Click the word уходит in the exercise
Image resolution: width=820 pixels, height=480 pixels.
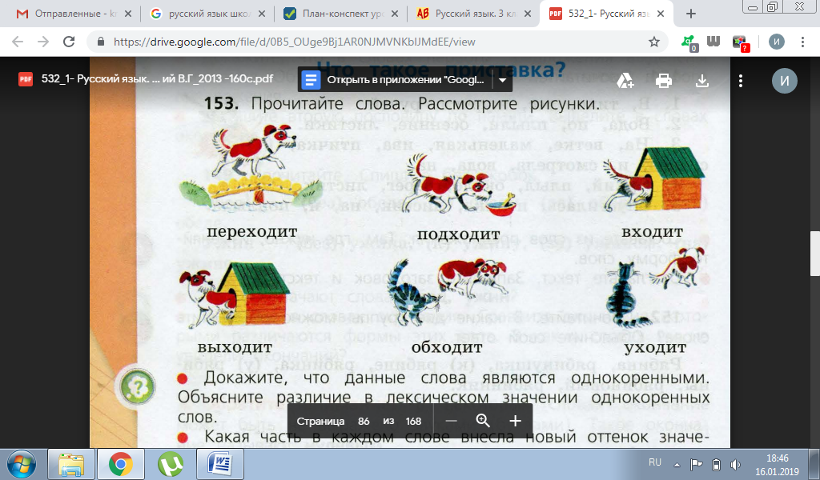click(x=655, y=348)
